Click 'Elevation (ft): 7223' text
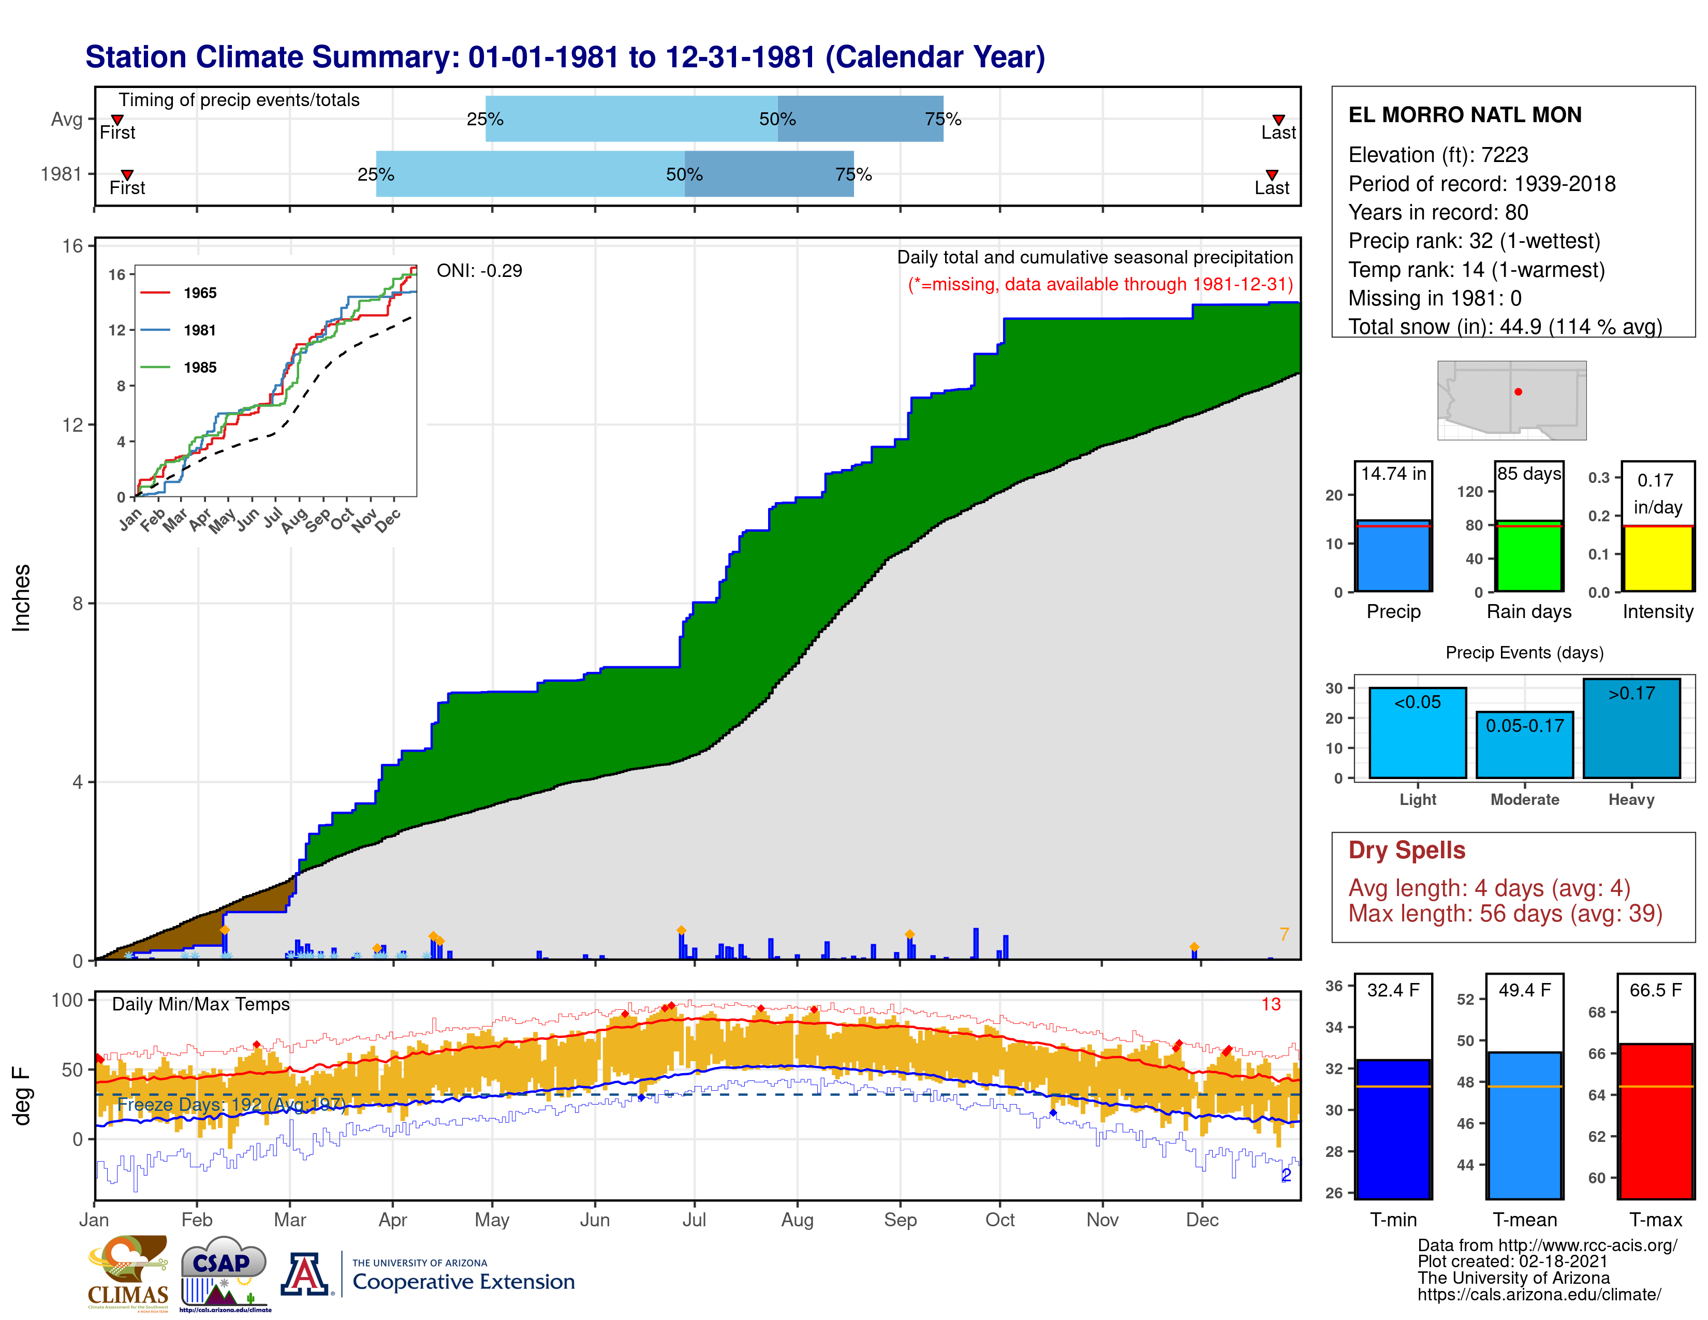This screenshot has height=1320, width=1708. 1438,155
